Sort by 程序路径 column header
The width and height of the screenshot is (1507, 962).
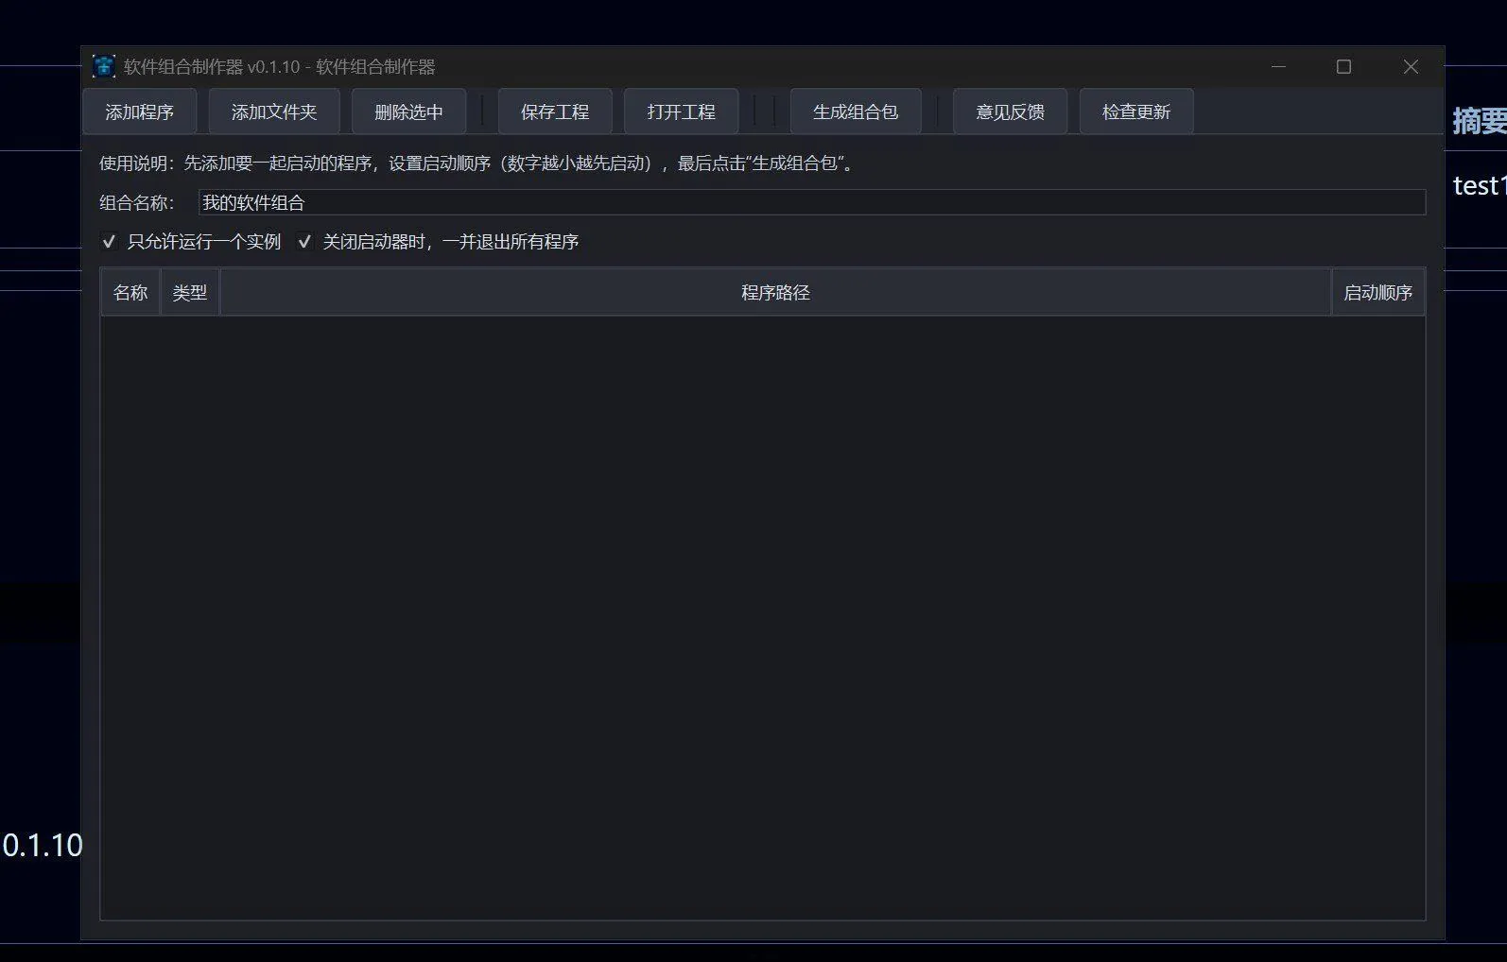coord(775,292)
